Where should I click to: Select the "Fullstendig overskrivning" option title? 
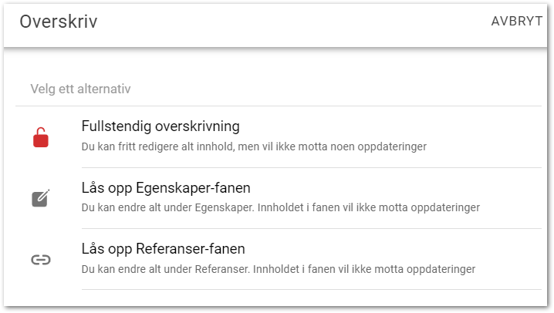click(160, 126)
